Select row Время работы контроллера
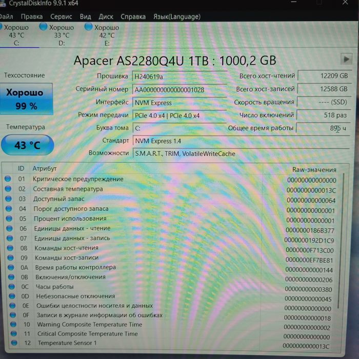 pos(172,268)
